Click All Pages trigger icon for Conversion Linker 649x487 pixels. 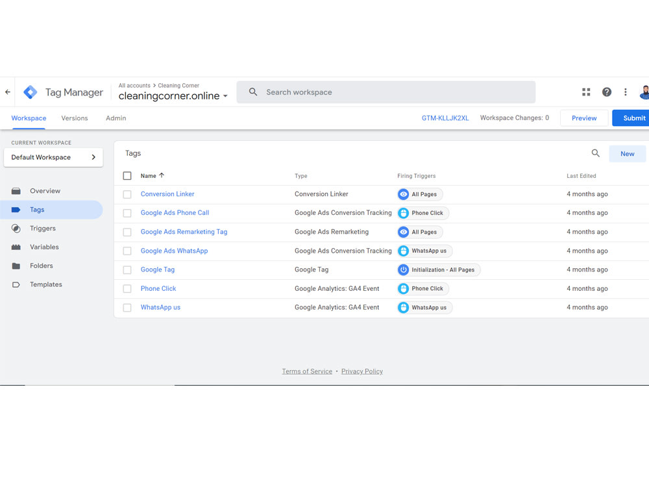[403, 194]
